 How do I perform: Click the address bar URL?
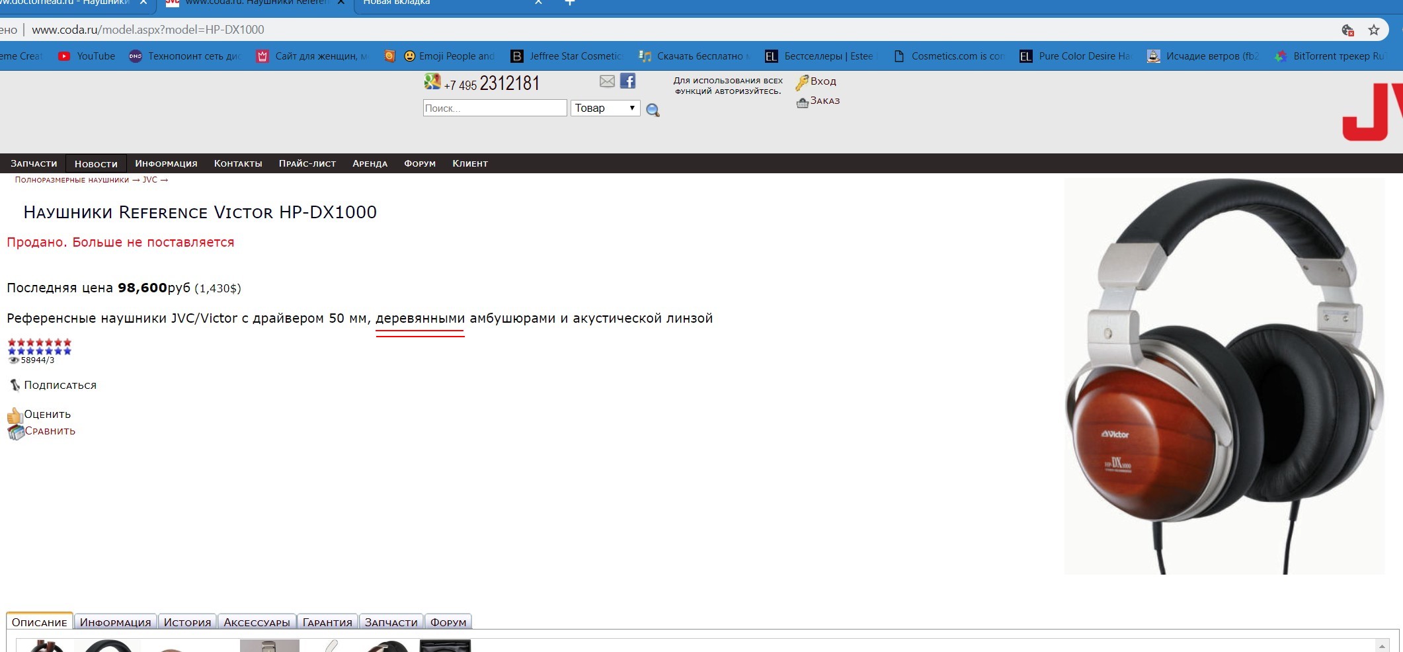click(148, 30)
